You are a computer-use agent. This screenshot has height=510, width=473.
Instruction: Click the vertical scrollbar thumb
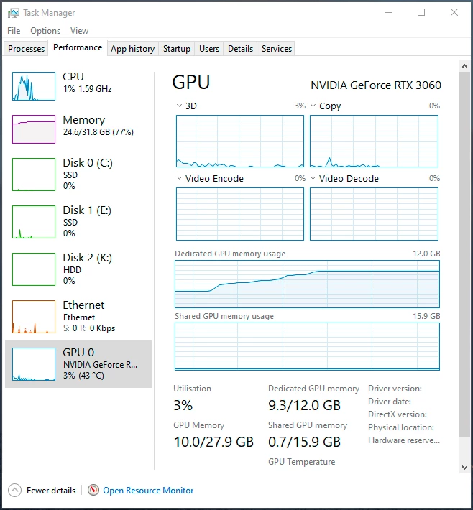pyautogui.click(x=464, y=254)
